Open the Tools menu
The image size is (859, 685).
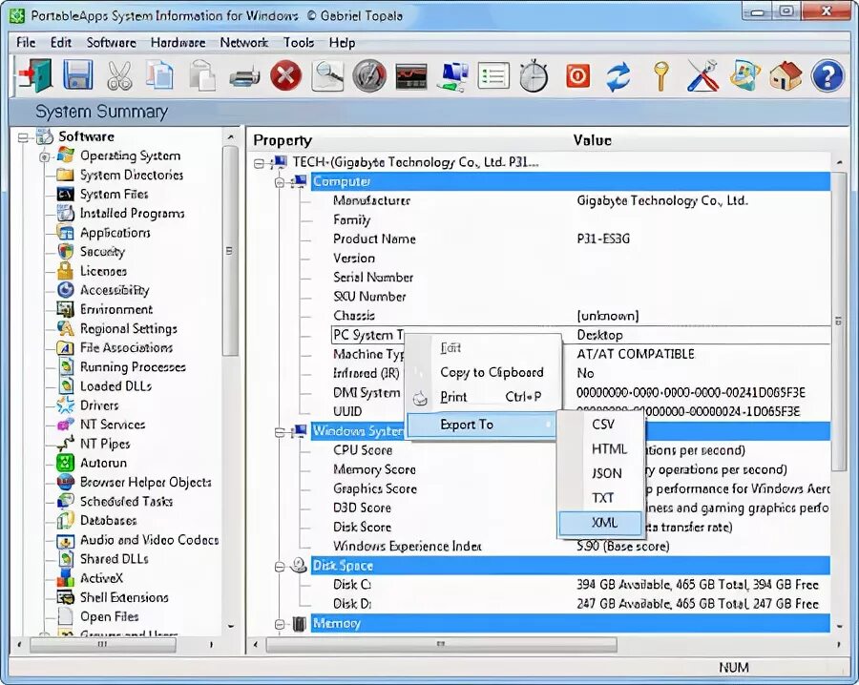[x=299, y=43]
